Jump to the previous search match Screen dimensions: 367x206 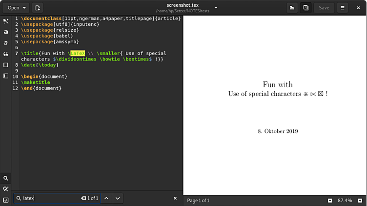pos(106,198)
